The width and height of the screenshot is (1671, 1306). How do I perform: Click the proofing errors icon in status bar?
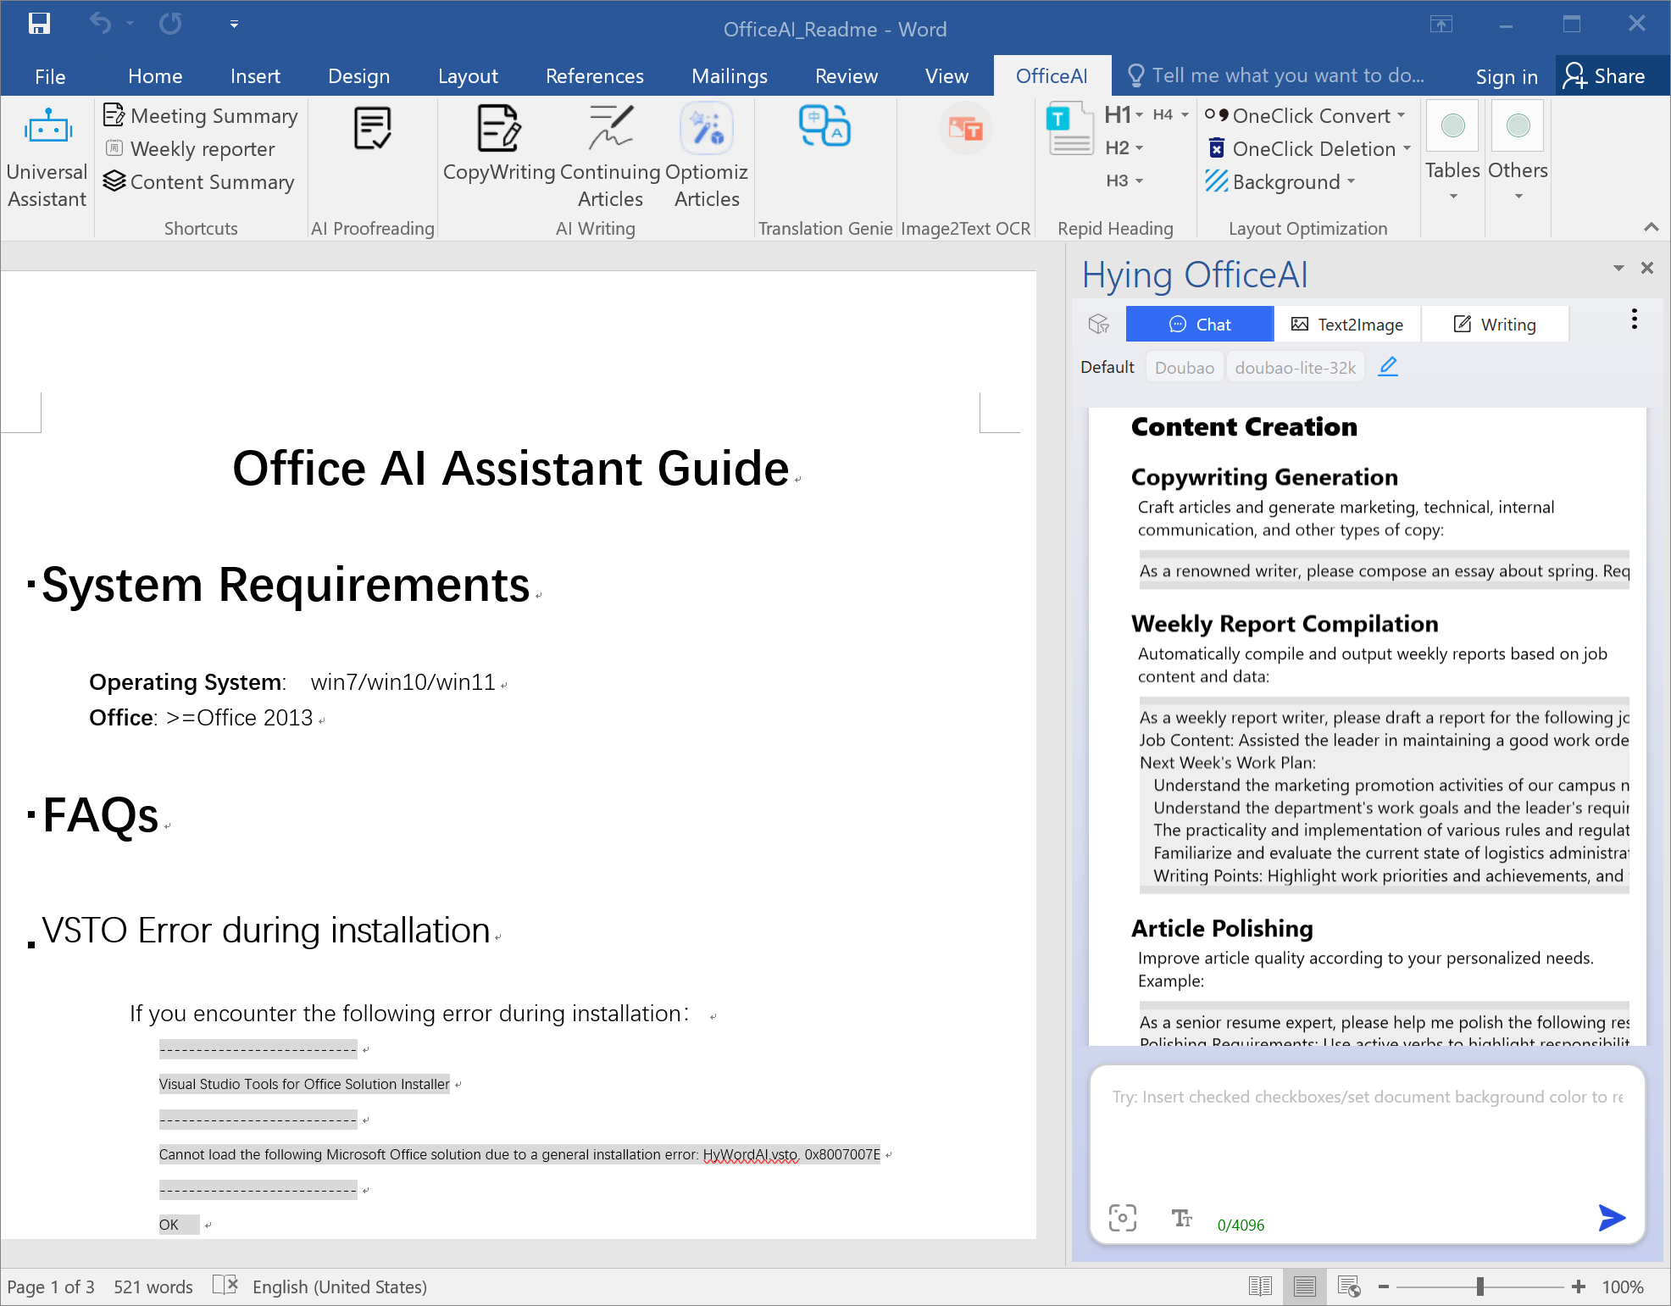(225, 1286)
